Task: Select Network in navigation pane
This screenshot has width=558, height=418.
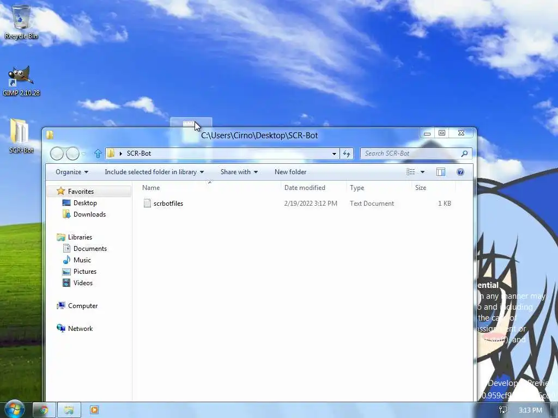Action: pyautogui.click(x=80, y=328)
